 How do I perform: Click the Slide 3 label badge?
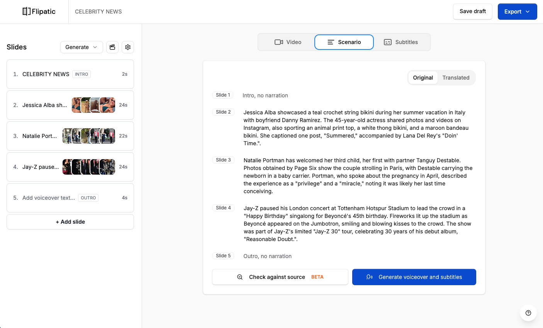coord(223,160)
